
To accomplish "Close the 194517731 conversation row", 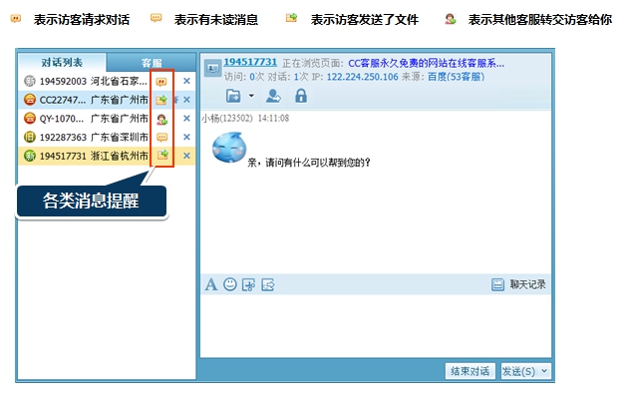I will [x=186, y=156].
